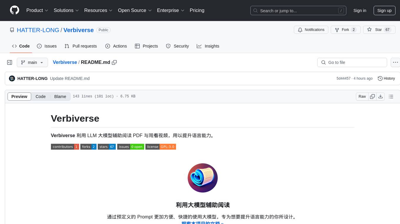The width and height of the screenshot is (400, 224).
Task: Expand the Solutions menu
Action: point(66,10)
